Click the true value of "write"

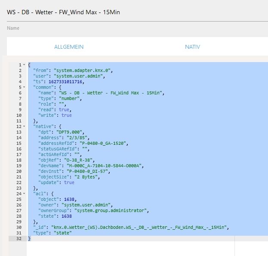coord(67,115)
